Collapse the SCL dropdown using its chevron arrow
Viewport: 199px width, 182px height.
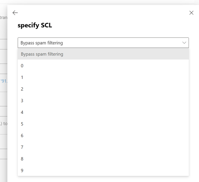coord(184,43)
